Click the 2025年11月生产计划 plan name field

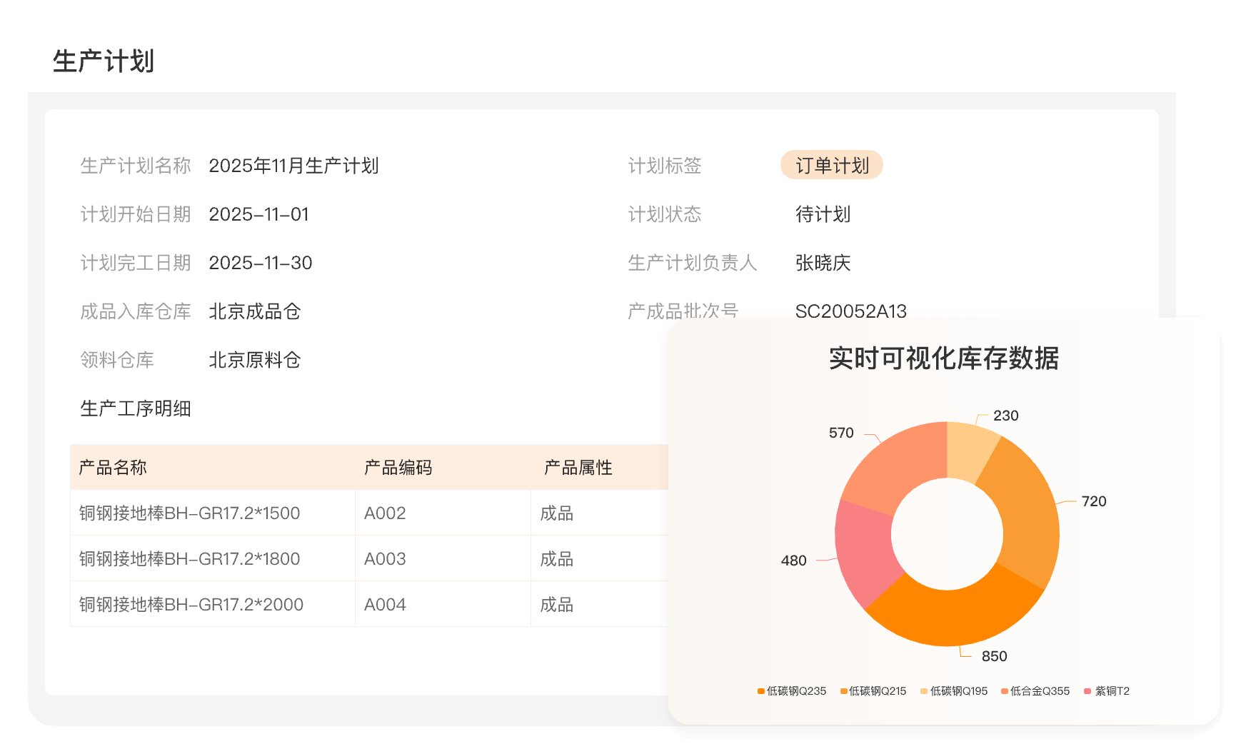point(293,166)
